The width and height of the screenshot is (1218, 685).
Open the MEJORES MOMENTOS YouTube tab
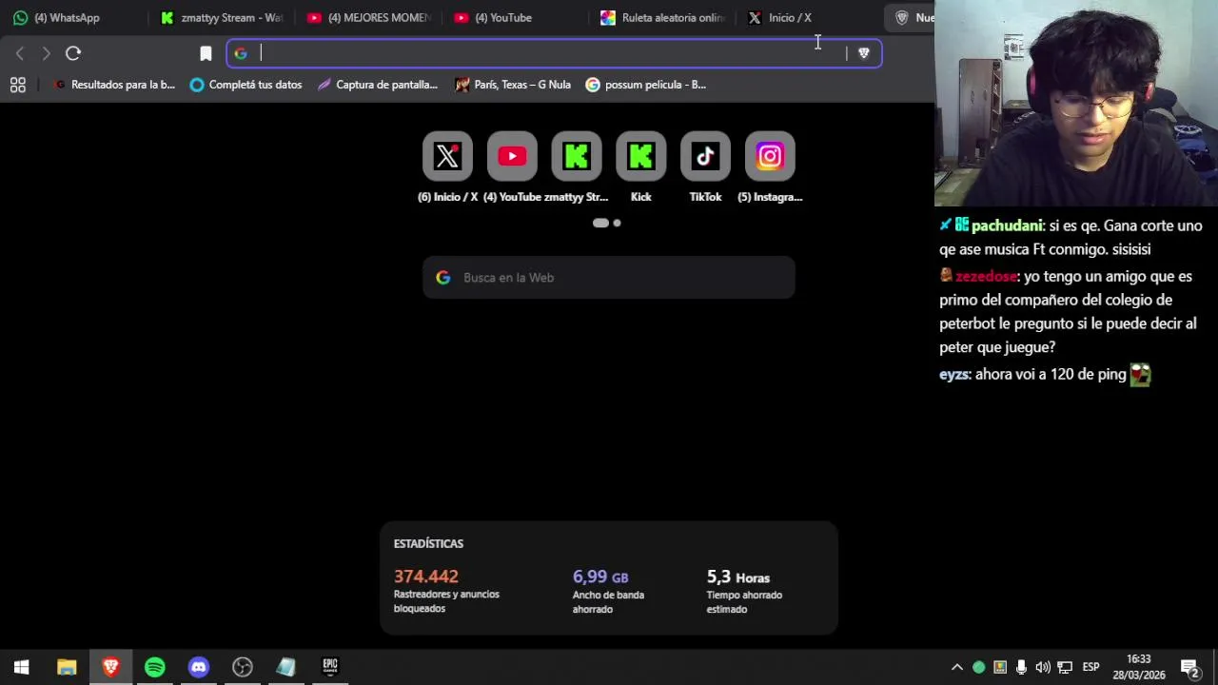pyautogui.click(x=368, y=17)
